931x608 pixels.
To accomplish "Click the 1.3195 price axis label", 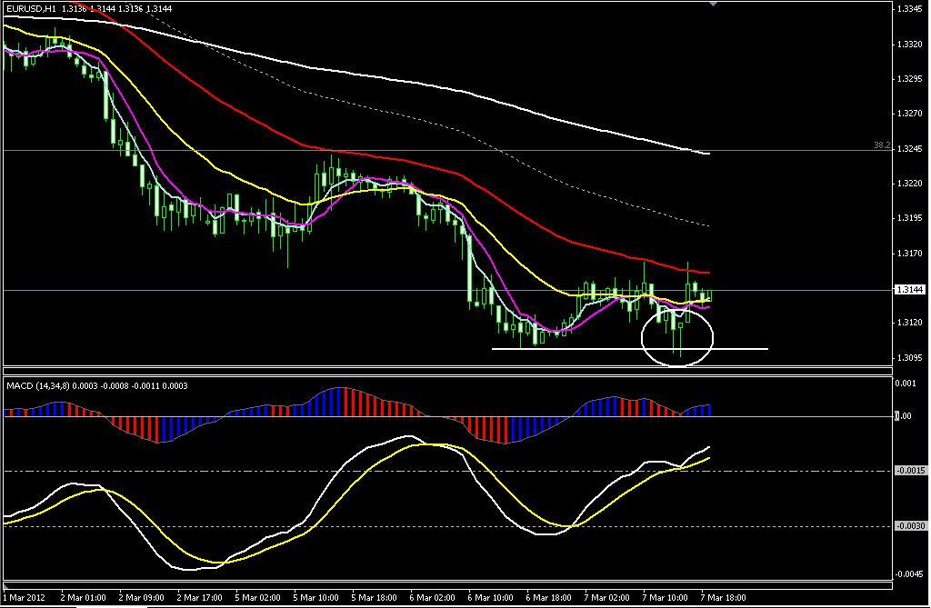I will coord(909,218).
